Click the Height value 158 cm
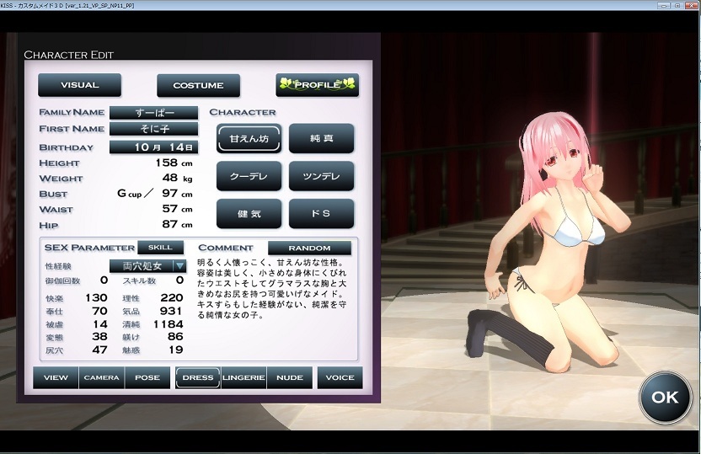Viewport: 701px width, 454px height. click(x=174, y=163)
